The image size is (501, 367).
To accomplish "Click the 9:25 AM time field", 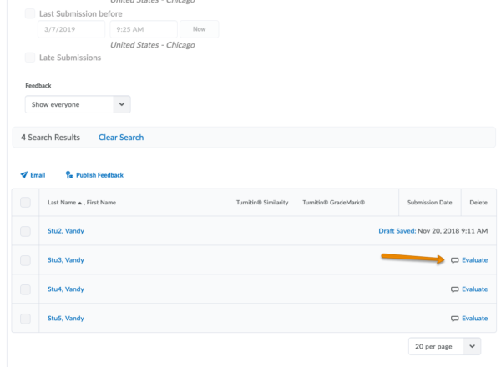I will click(x=142, y=29).
